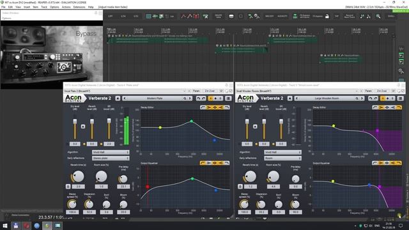The image size is (409, 230).
Task: Toggle high cut band in right Decay Editor
Action: 399,107
